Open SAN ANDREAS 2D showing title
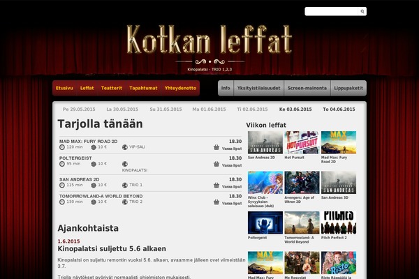 click(x=80, y=179)
